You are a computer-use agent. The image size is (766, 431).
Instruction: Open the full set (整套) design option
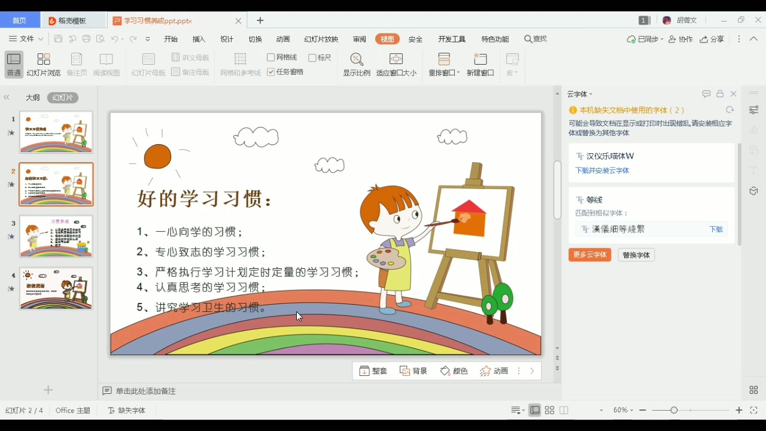coord(373,371)
